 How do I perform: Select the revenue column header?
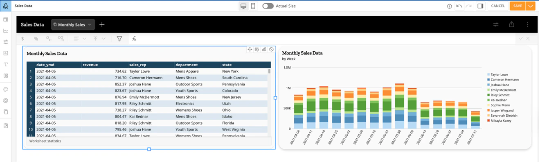click(x=104, y=65)
